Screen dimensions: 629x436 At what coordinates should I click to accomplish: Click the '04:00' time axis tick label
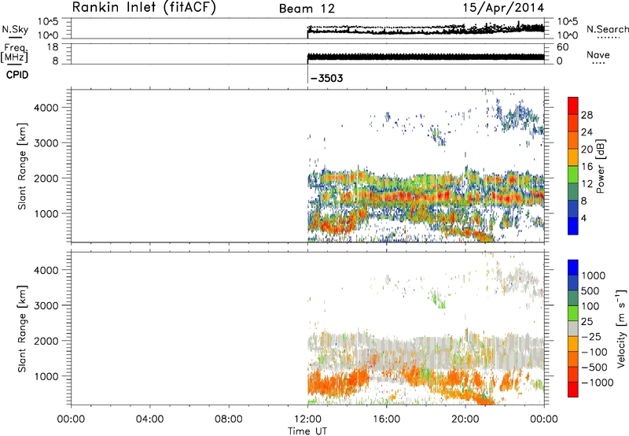149,419
